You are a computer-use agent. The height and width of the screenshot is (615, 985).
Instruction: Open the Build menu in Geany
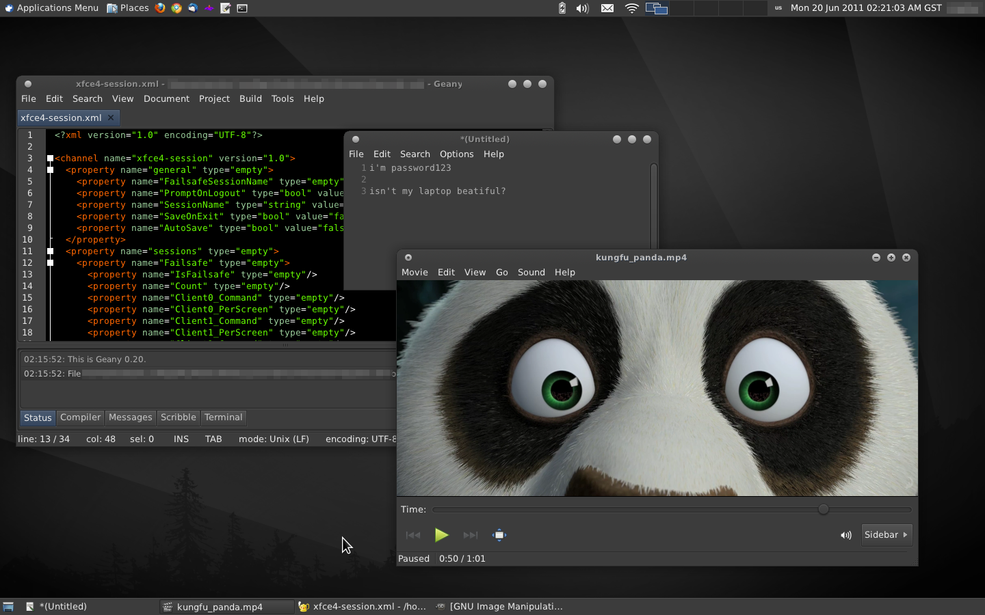(x=250, y=98)
